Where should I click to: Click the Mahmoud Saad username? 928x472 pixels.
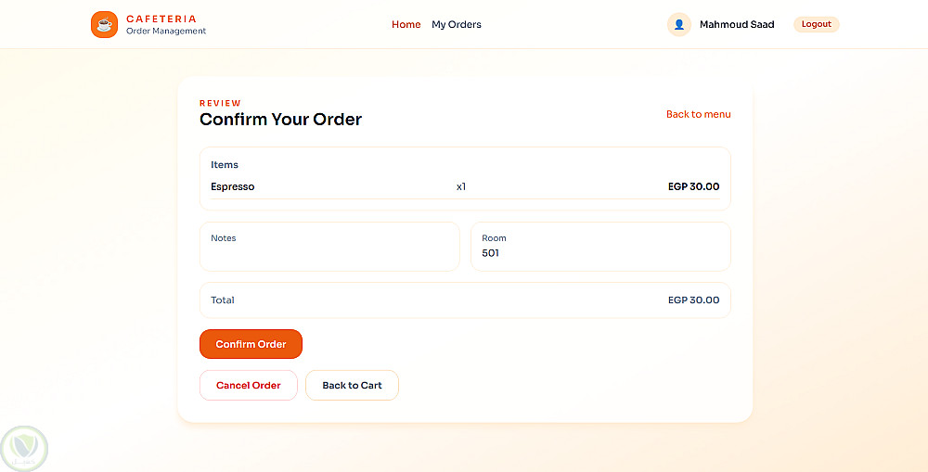pyautogui.click(x=737, y=24)
